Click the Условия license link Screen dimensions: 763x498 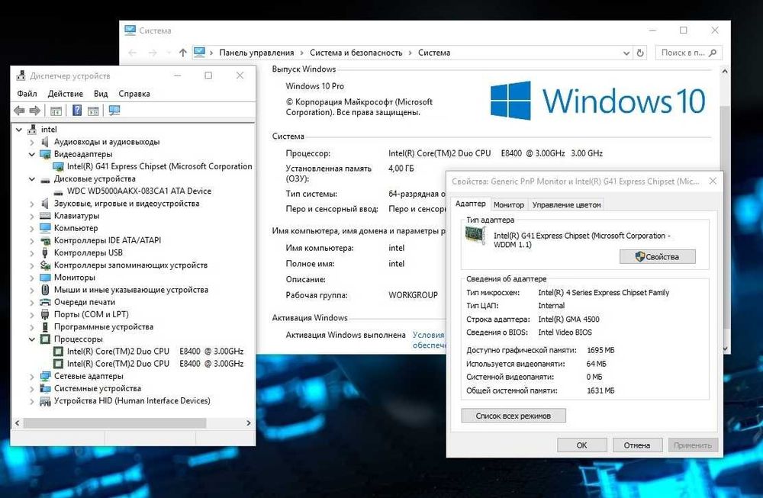tap(428, 335)
